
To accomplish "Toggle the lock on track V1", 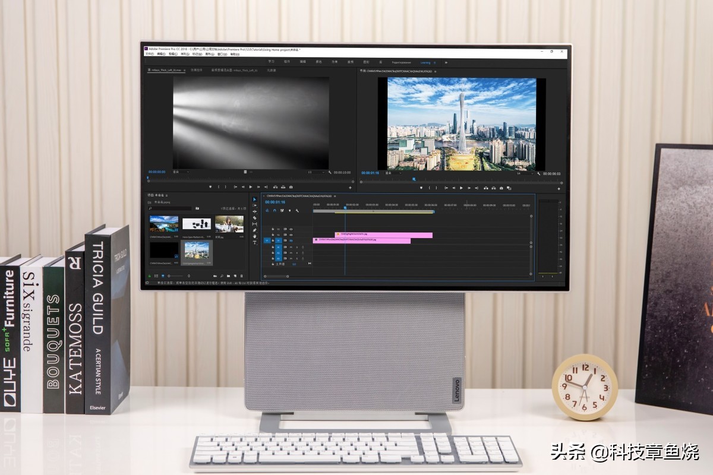I will (x=273, y=240).
